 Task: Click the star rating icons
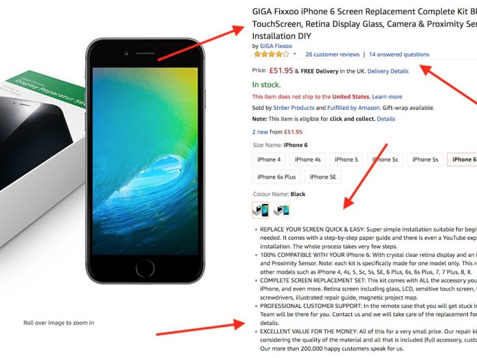[271, 54]
